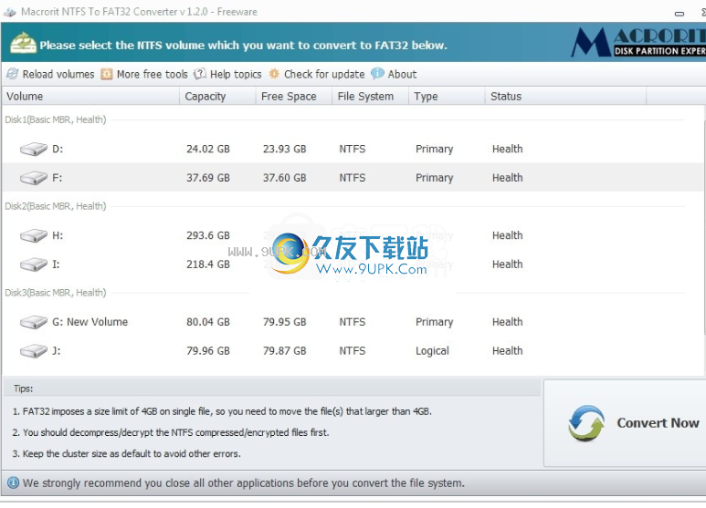Screen dimensions: 706x508
Task: Sort by Capacity column header
Action: [217, 96]
